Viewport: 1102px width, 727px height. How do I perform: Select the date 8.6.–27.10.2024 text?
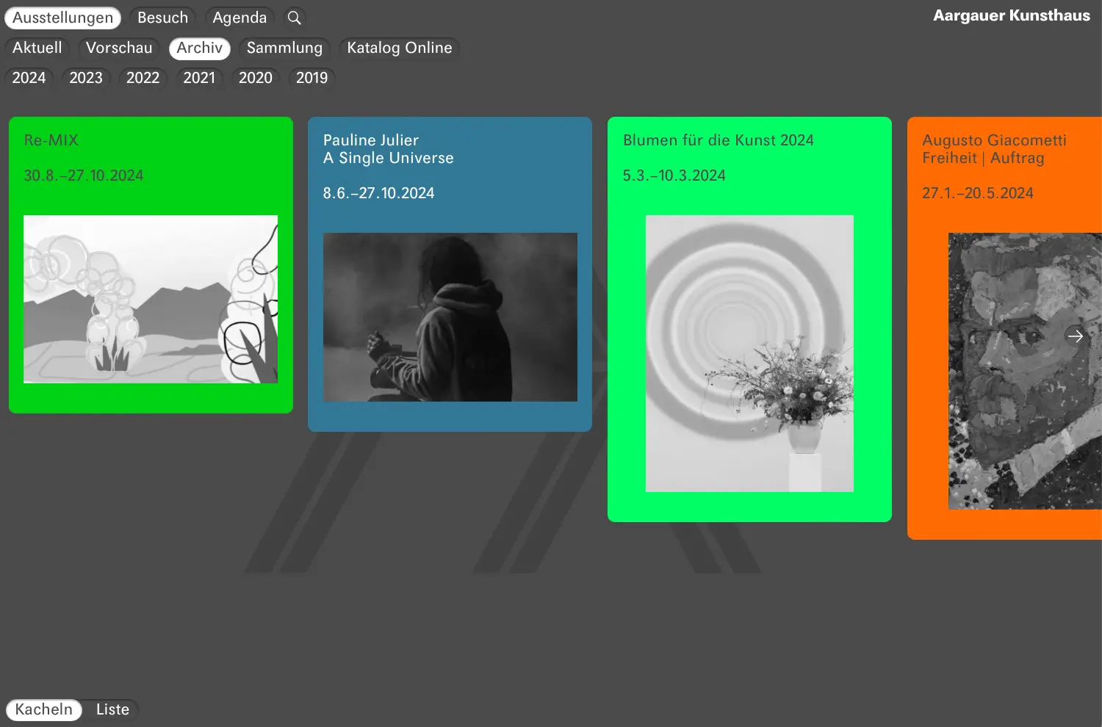pyautogui.click(x=379, y=193)
